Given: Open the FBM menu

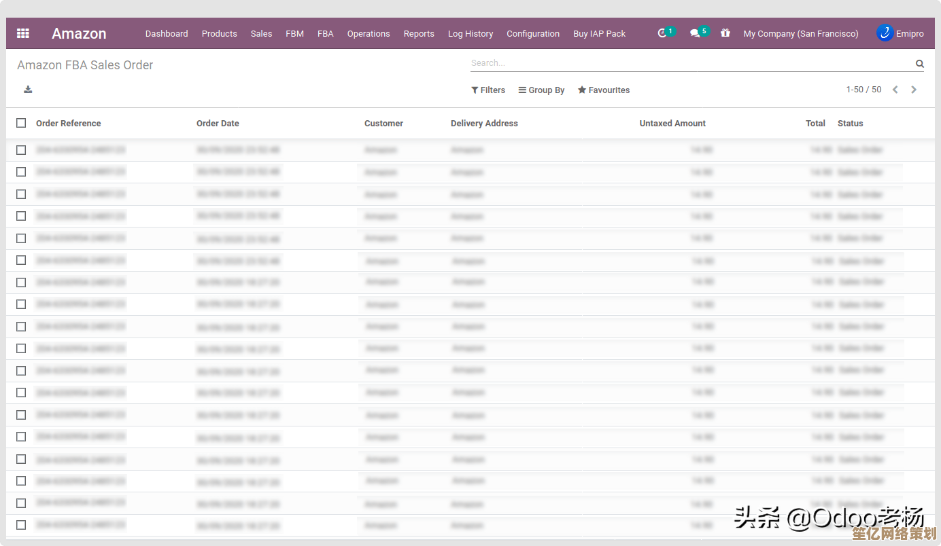Looking at the screenshot, I should (294, 33).
